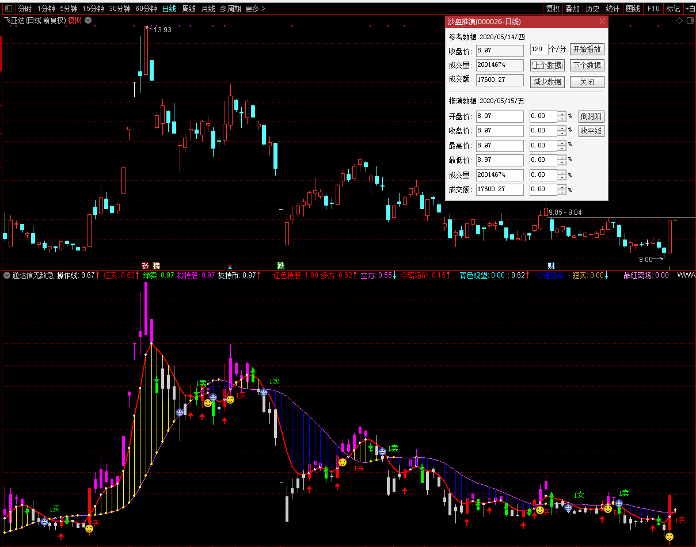The height and width of the screenshot is (547, 696).
Task: Expand the 通达信无敌急 indicator dropdown arrow
Action: [7, 275]
